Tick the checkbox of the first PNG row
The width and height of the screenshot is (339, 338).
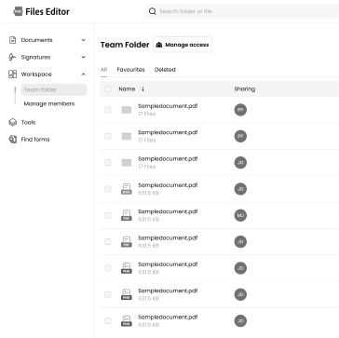(107, 268)
